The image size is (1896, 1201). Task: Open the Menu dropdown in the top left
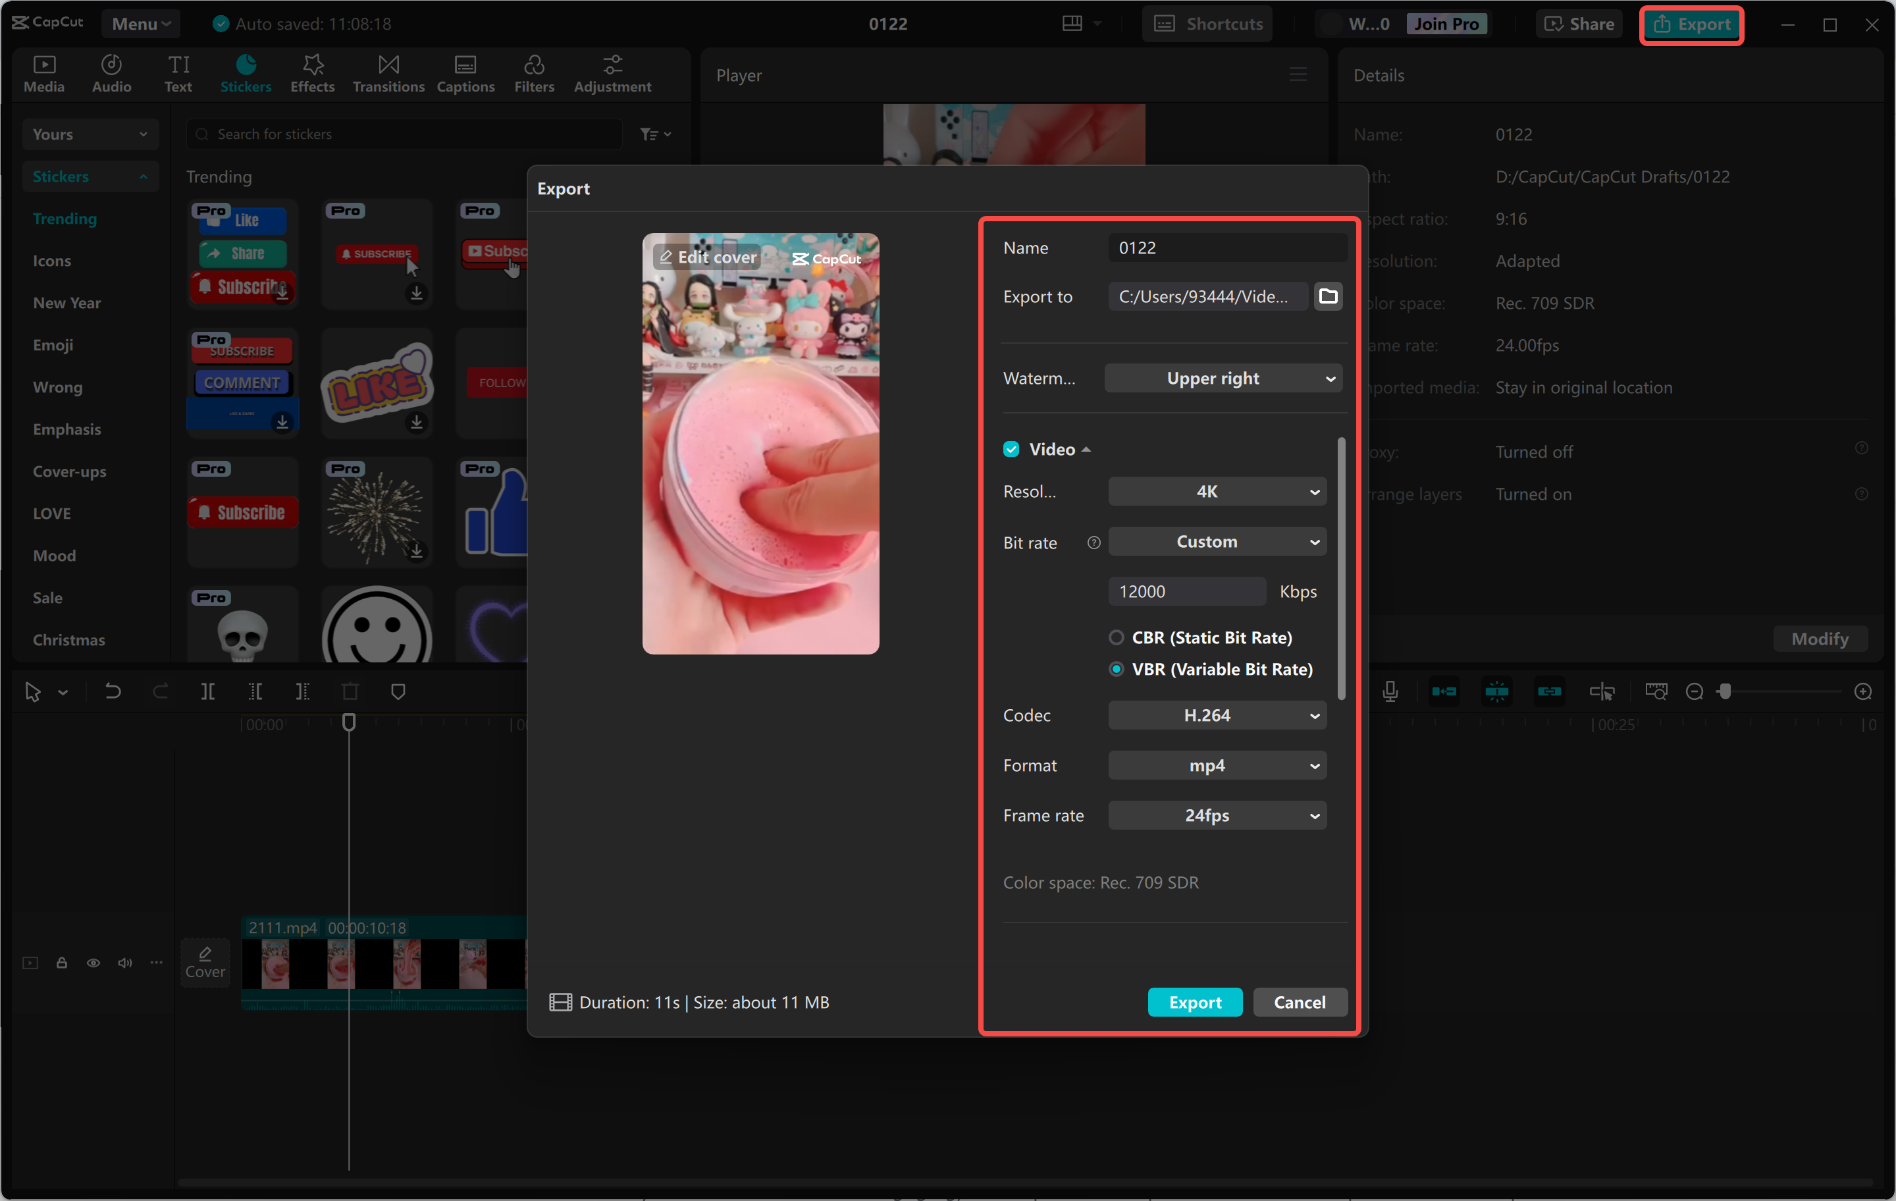tap(140, 24)
